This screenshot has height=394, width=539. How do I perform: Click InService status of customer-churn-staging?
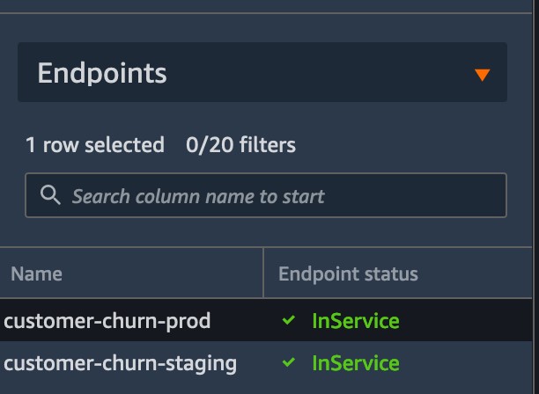(356, 363)
